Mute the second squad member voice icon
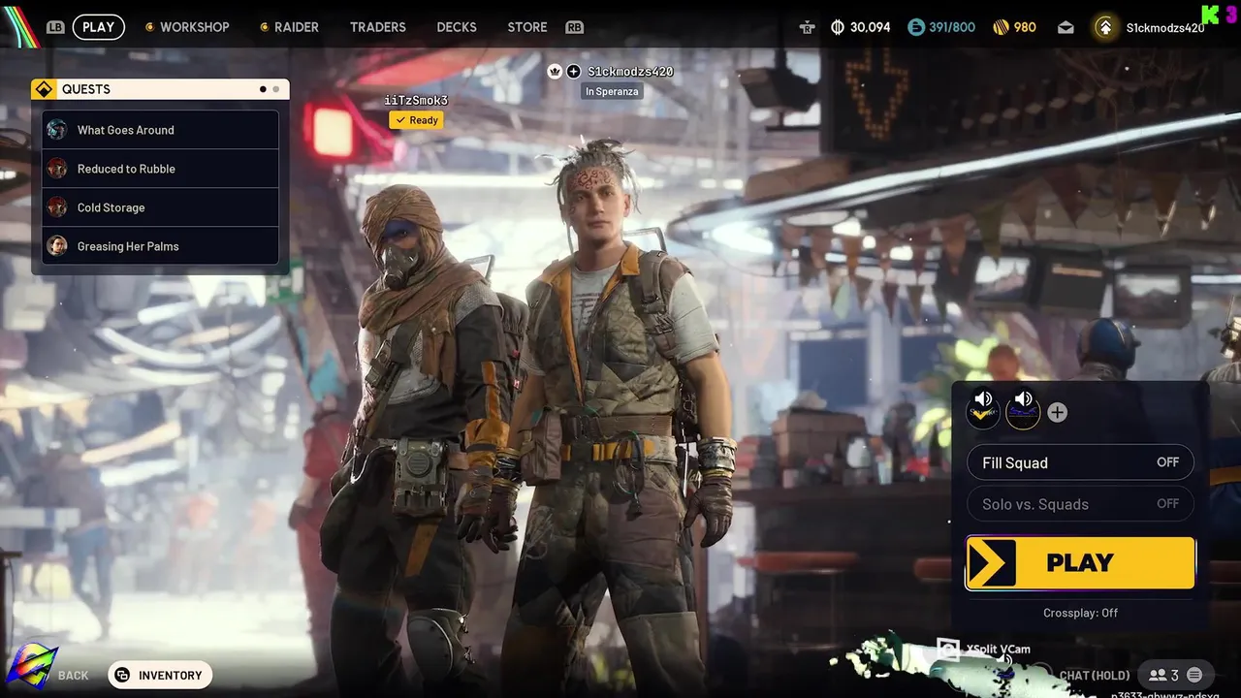 click(x=1023, y=409)
